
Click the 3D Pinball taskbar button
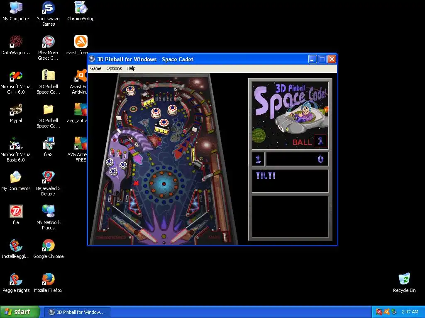coord(77,312)
